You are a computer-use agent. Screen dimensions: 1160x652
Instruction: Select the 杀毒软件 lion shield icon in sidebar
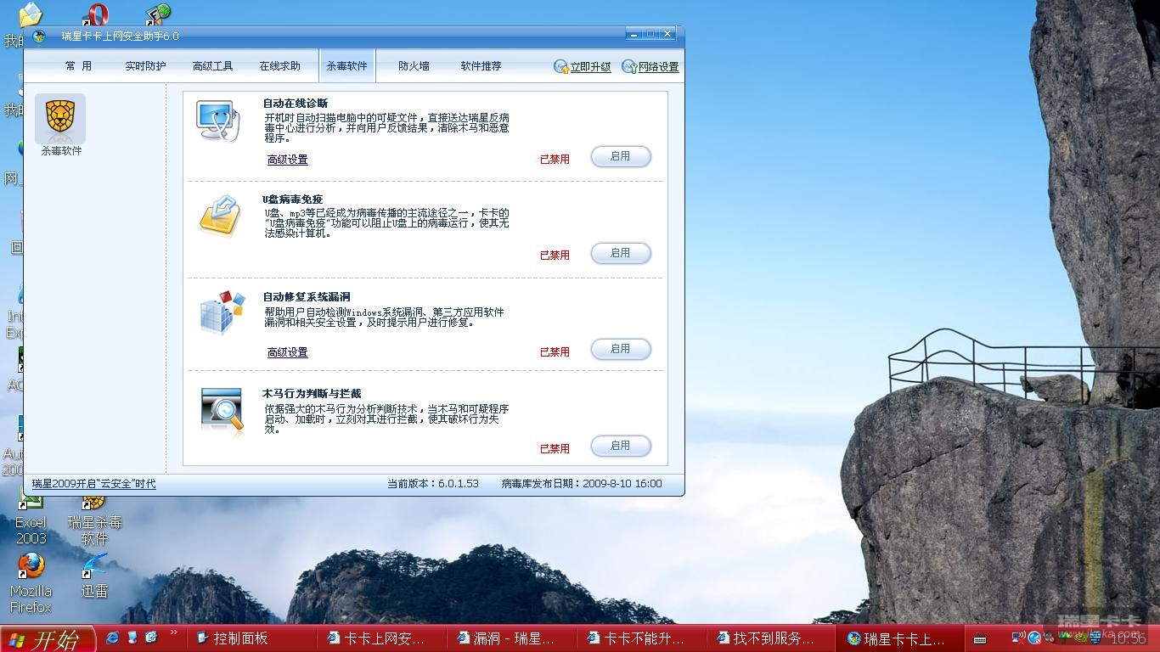(60, 119)
